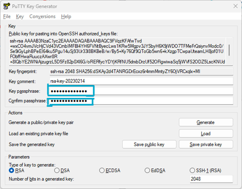
Task: Click the 'Public key for pasting into OpenSSH' label
Action: 63,34
